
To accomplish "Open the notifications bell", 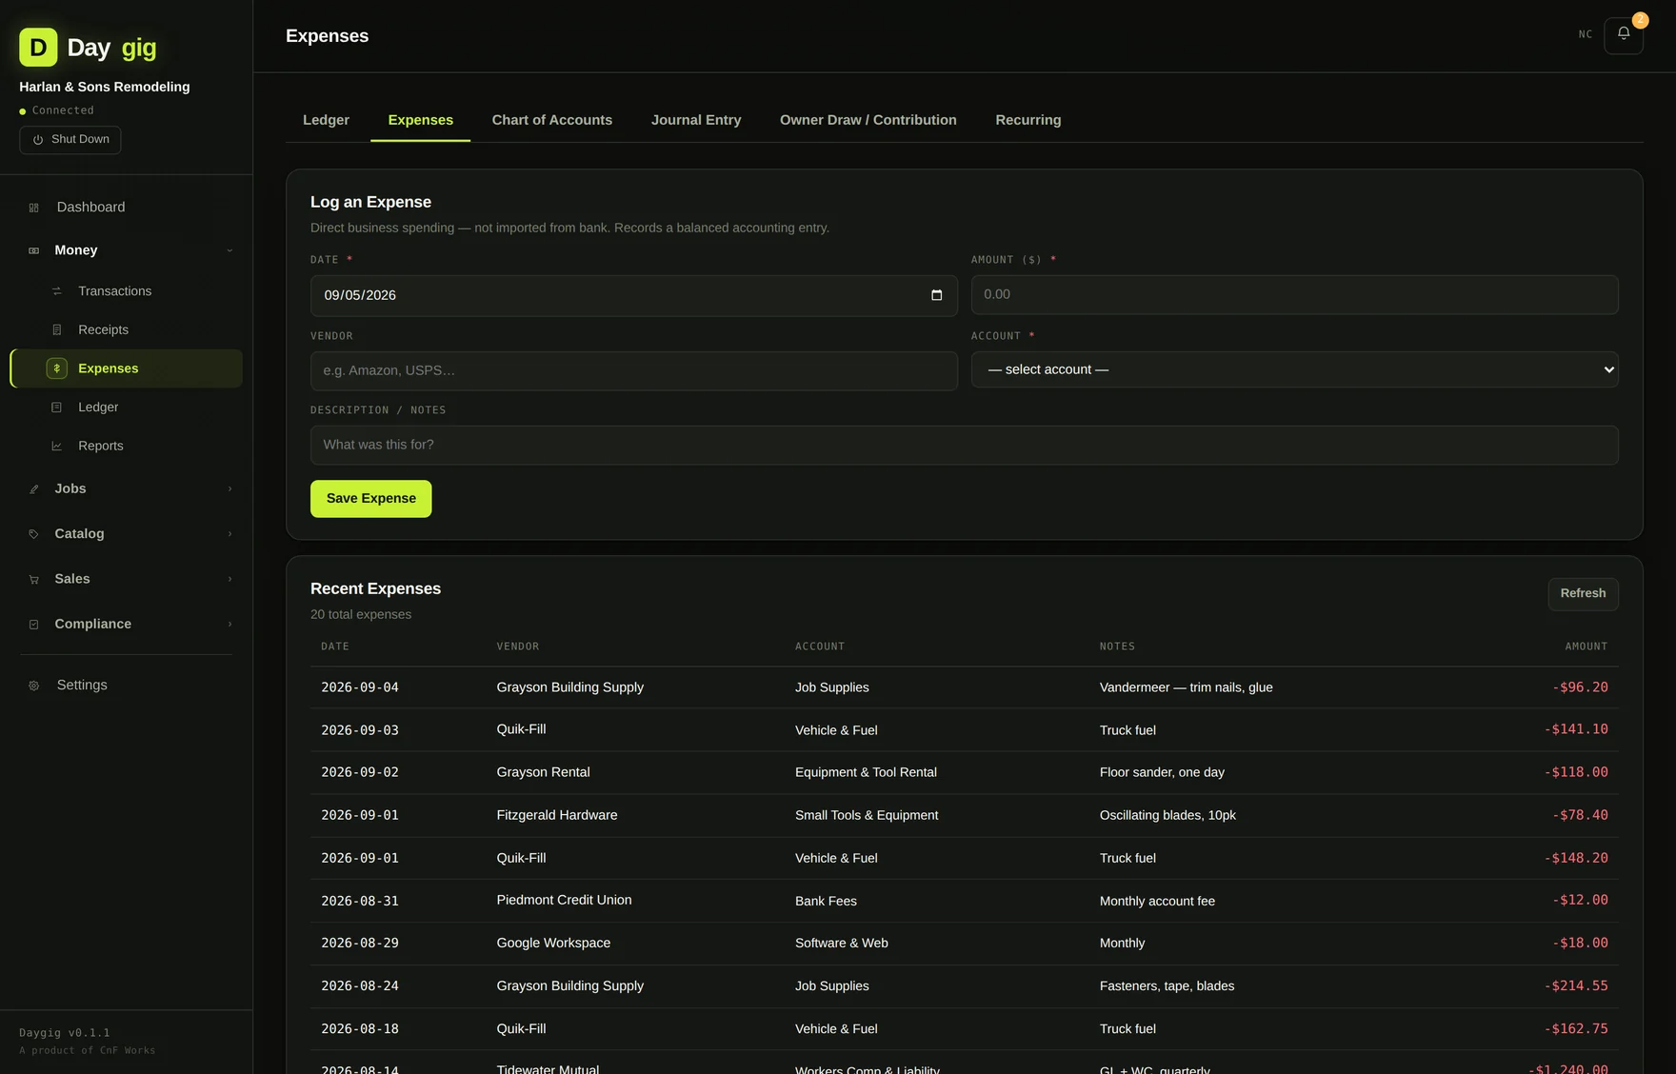I will (1624, 34).
